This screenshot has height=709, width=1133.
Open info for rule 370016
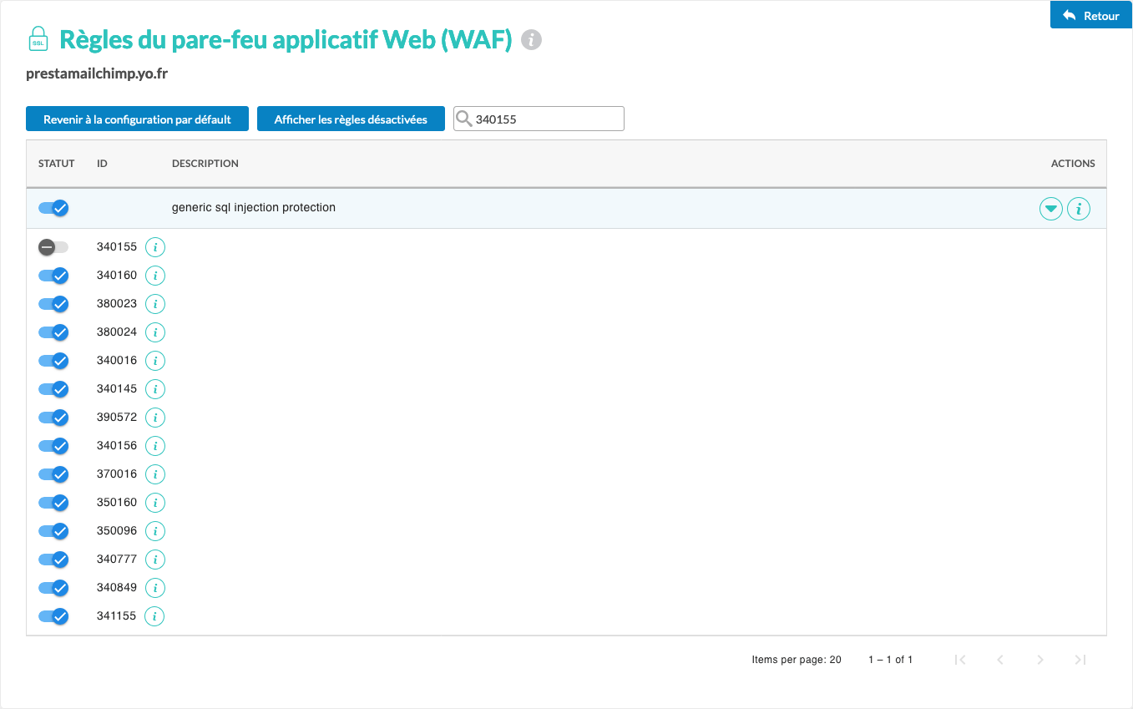(x=155, y=474)
